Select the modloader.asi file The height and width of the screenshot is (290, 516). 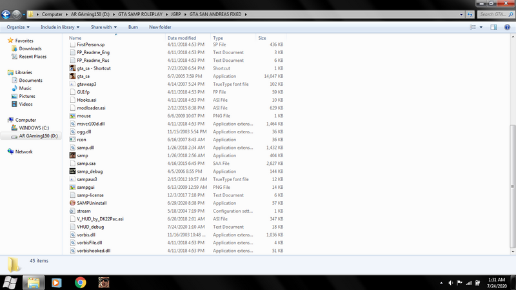(91, 108)
